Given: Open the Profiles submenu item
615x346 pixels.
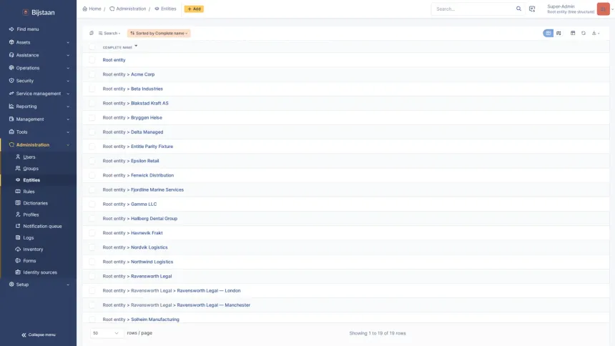Looking at the screenshot, I should [x=31, y=214].
